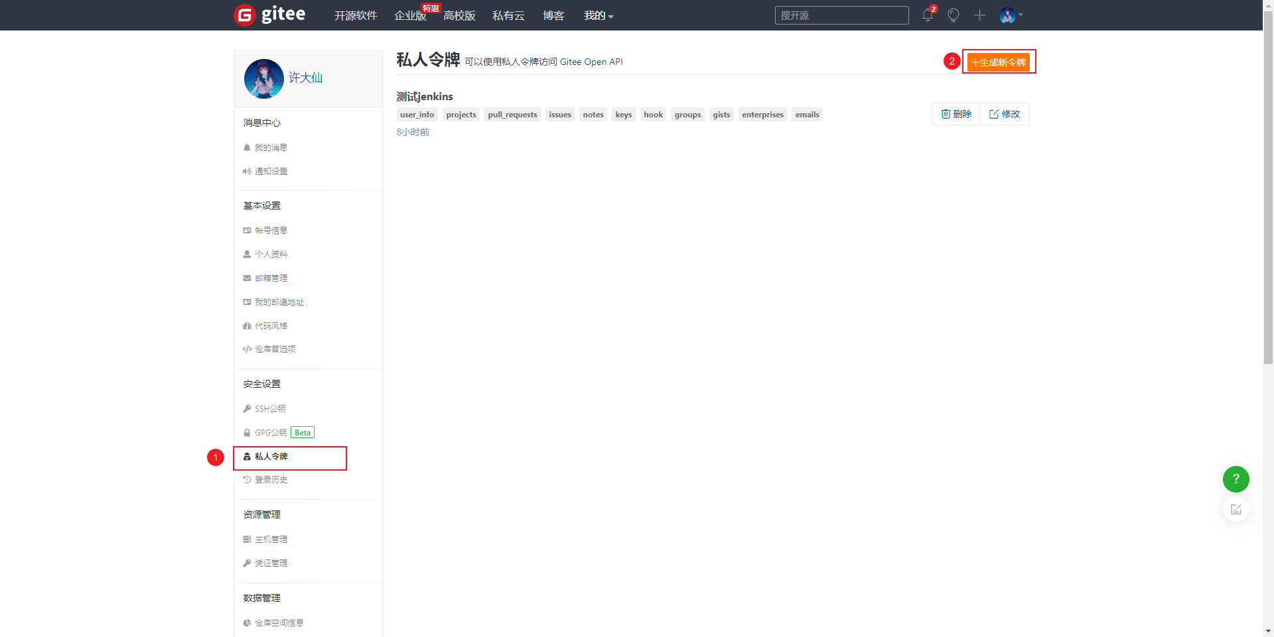
Task: Click the 8小时前 timestamp
Action: [x=413, y=132]
